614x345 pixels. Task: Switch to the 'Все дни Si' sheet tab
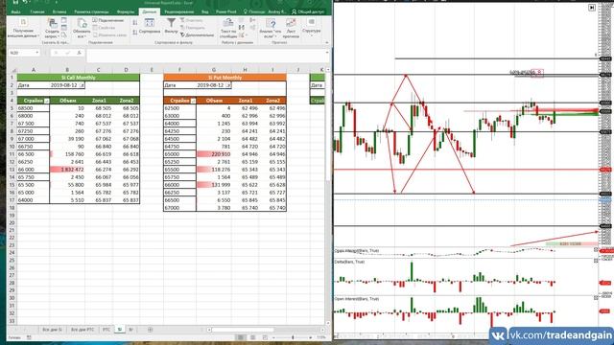[52, 330]
